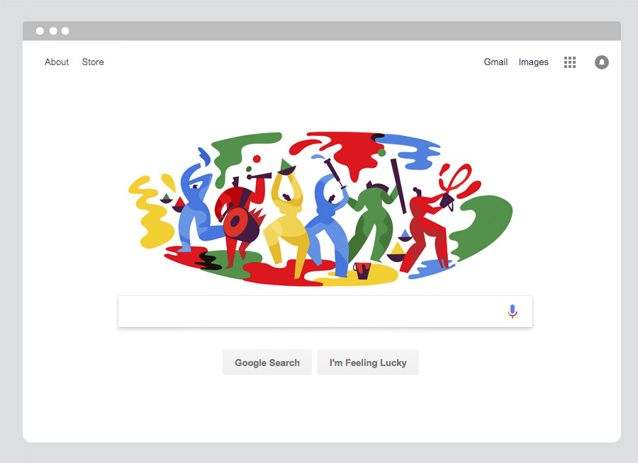Viewport: 638px width, 463px height.
Task: Open Google Images link
Action: tap(533, 62)
